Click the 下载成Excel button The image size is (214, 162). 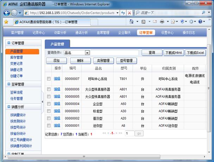tap(195, 53)
